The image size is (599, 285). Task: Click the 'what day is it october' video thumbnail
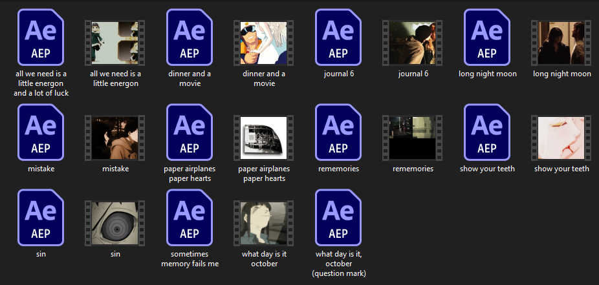[263, 223]
